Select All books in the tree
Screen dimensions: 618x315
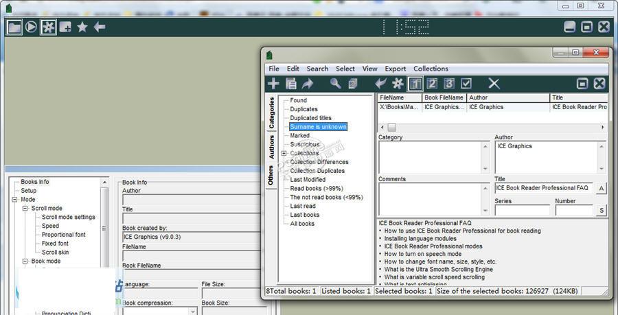(302, 224)
